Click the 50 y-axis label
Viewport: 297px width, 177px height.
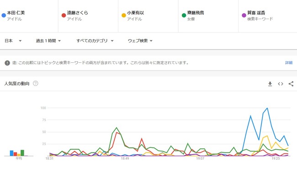pyautogui.click(x=44, y=132)
